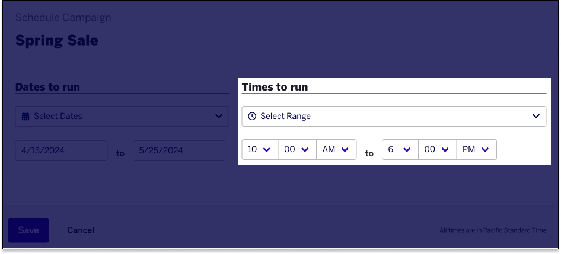Open the Select Dates dropdown
Image resolution: width=561 pixels, height=254 pixels.
tap(122, 116)
